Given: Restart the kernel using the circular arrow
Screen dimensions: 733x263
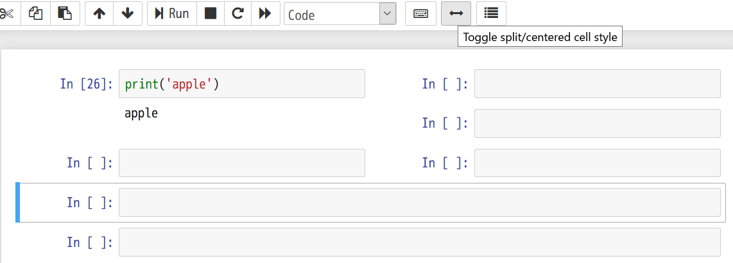Looking at the screenshot, I should (237, 13).
